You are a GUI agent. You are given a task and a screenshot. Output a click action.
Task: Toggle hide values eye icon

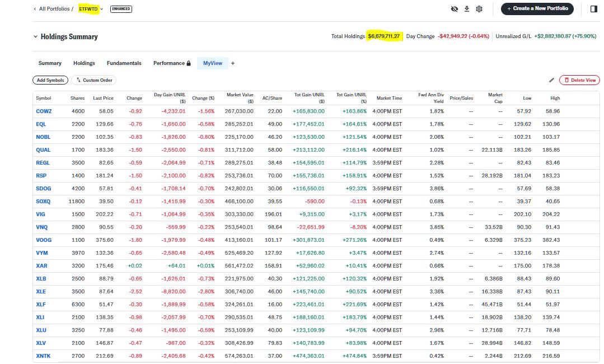coord(455,9)
